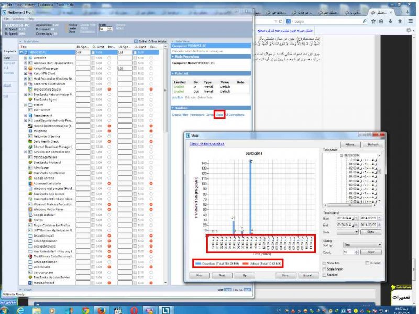Click the Steam Client Bootstrapper icon
The height and width of the screenshot is (314, 419).
pos(30,126)
